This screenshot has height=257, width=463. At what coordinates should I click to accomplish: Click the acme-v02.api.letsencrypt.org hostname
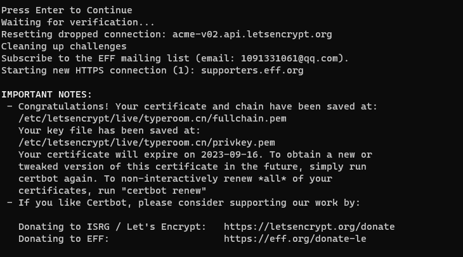click(x=252, y=34)
